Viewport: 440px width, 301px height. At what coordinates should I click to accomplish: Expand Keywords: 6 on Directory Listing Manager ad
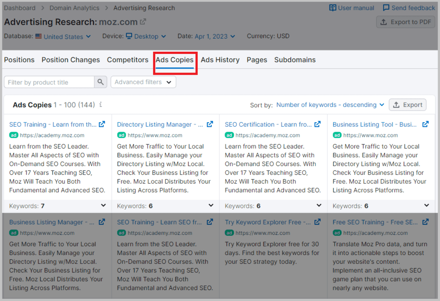pos(211,205)
